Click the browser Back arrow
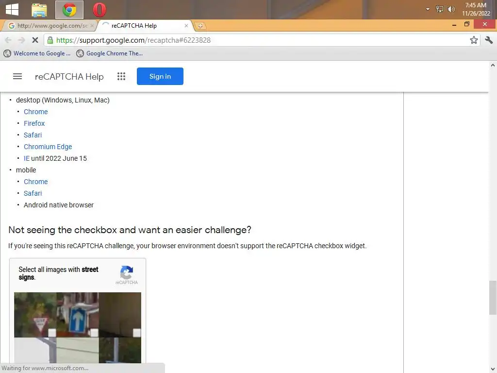This screenshot has height=373, width=497. 8,40
